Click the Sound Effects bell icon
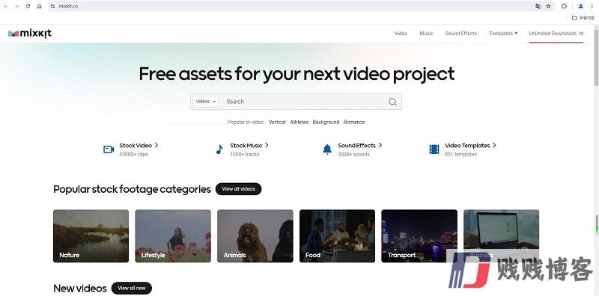 click(x=327, y=149)
